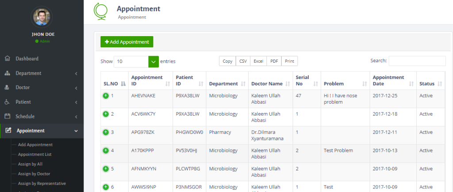Click the Department sitemap icon
This screenshot has width=453, height=192.
(x=7, y=73)
